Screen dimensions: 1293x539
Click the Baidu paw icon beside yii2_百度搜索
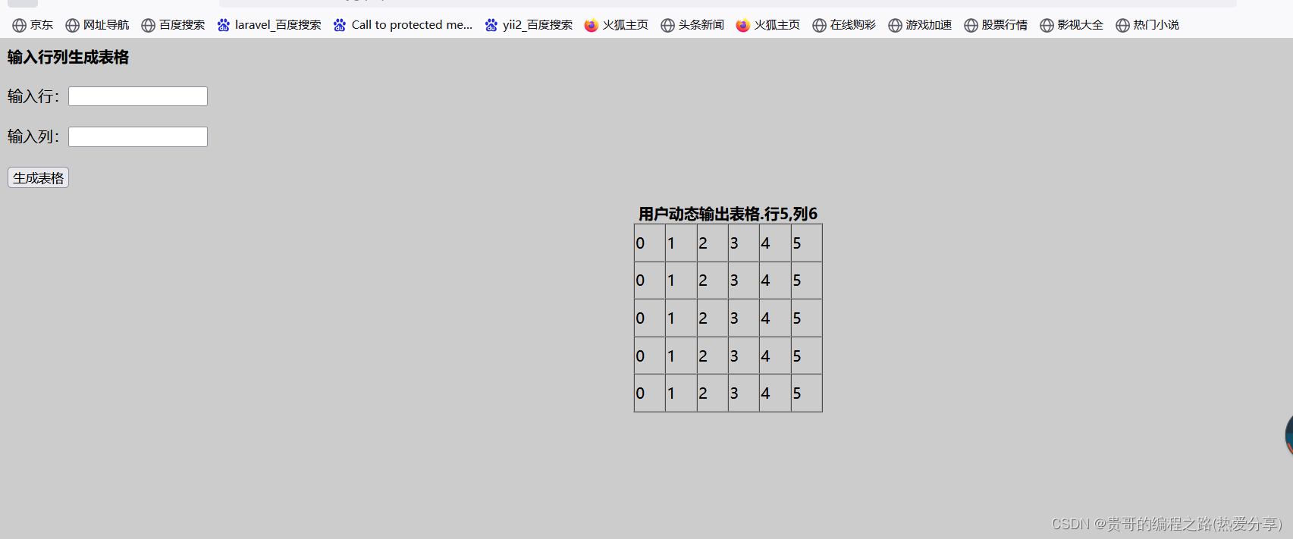tap(491, 26)
